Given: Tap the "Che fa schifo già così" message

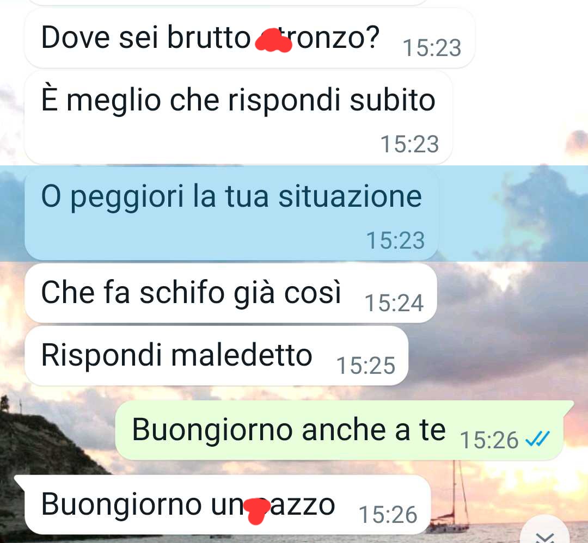Looking at the screenshot, I should [231, 293].
